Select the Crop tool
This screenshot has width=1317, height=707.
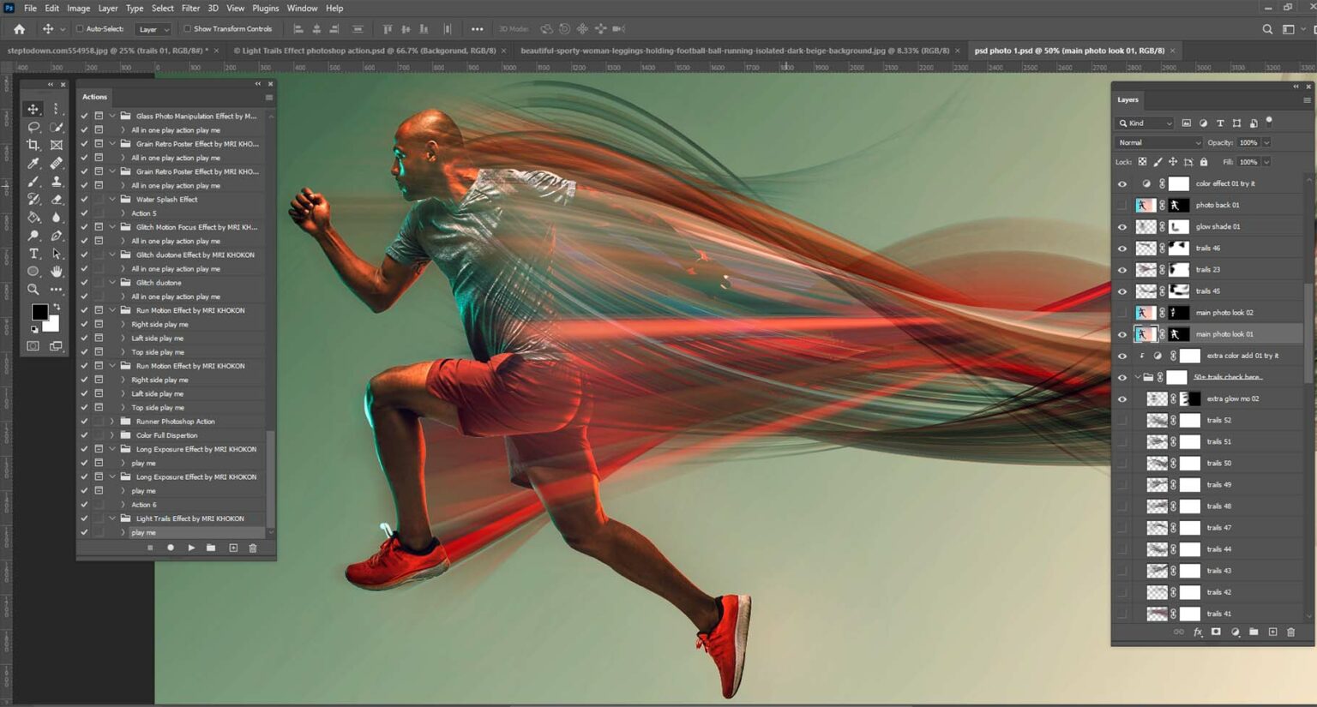tap(34, 145)
